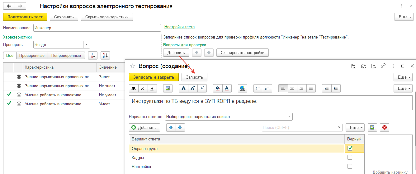Open print preview icon in dialog
Screen dimensions: 416x174
point(373,66)
